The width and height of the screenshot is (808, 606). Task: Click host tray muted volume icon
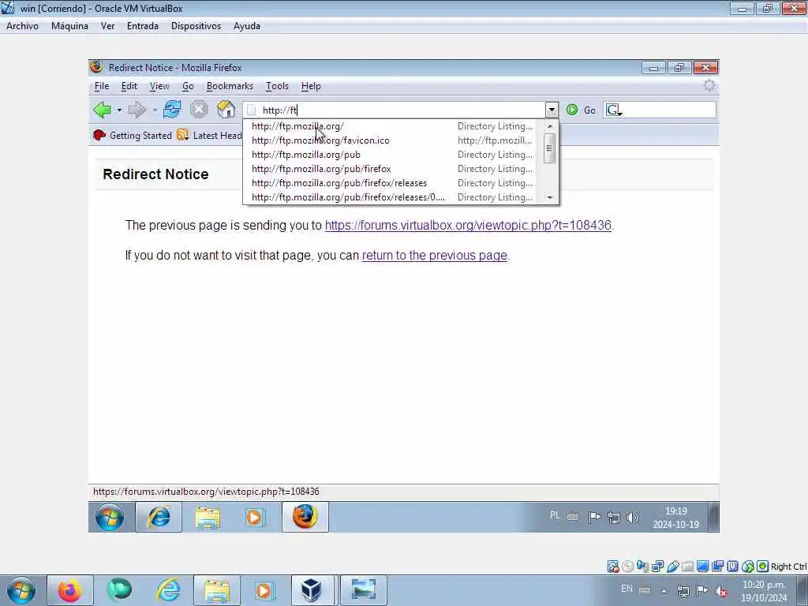(x=721, y=591)
